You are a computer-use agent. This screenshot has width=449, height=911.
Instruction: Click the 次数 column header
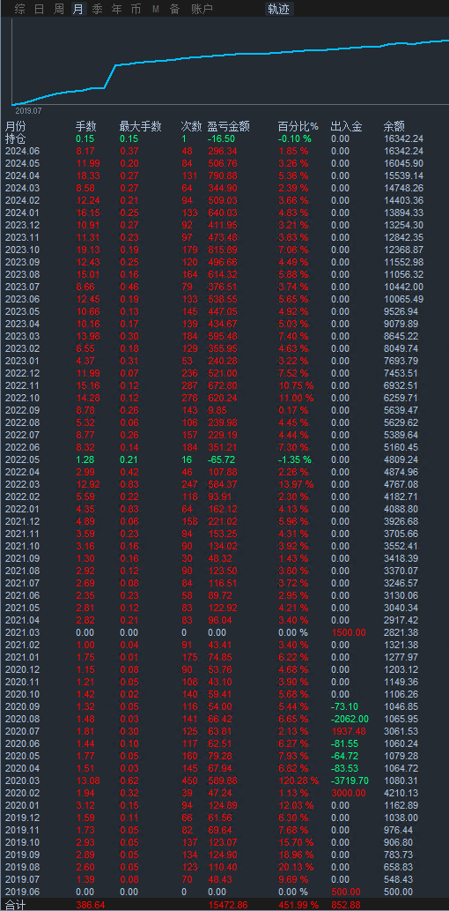point(191,127)
